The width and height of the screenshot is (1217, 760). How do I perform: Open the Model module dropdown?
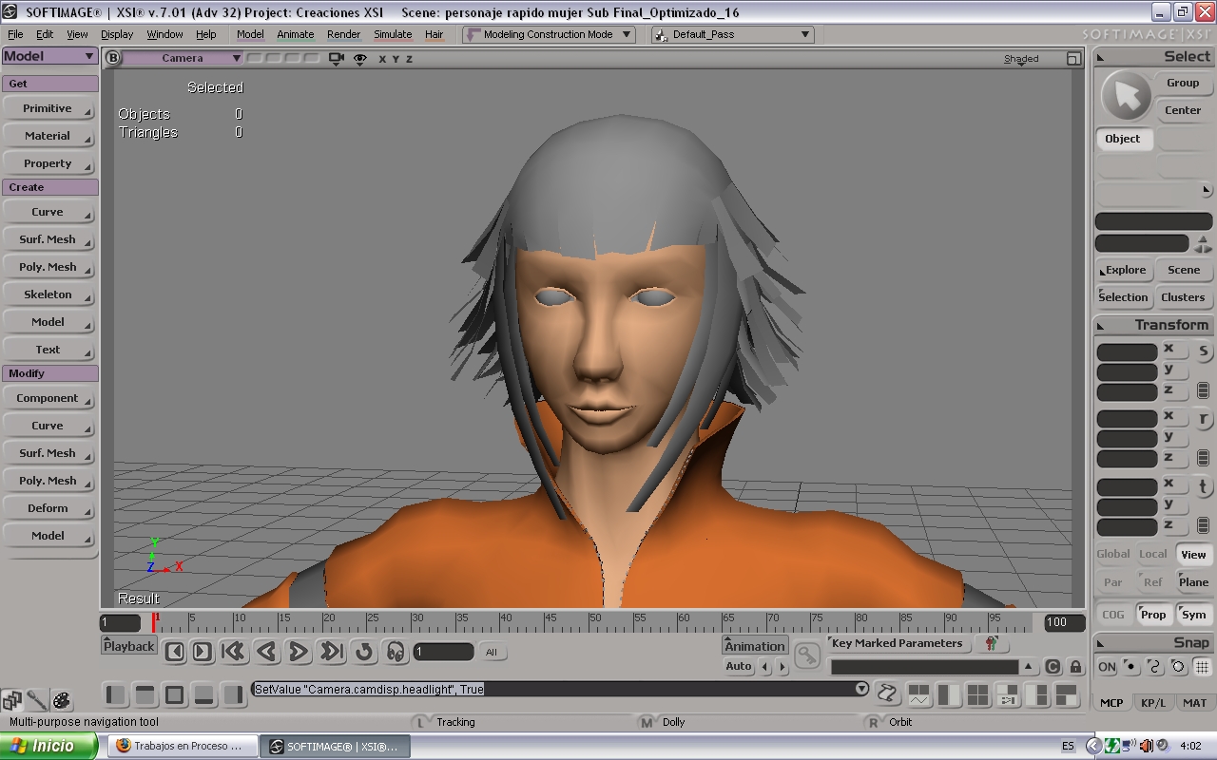pyautogui.click(x=49, y=56)
